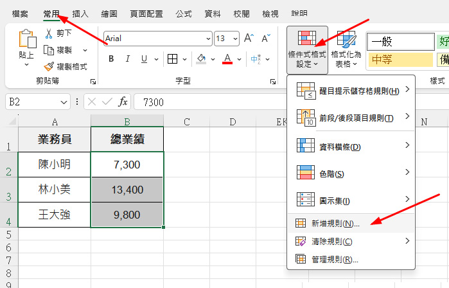Decrease font size with the smaller A

(x=266, y=38)
